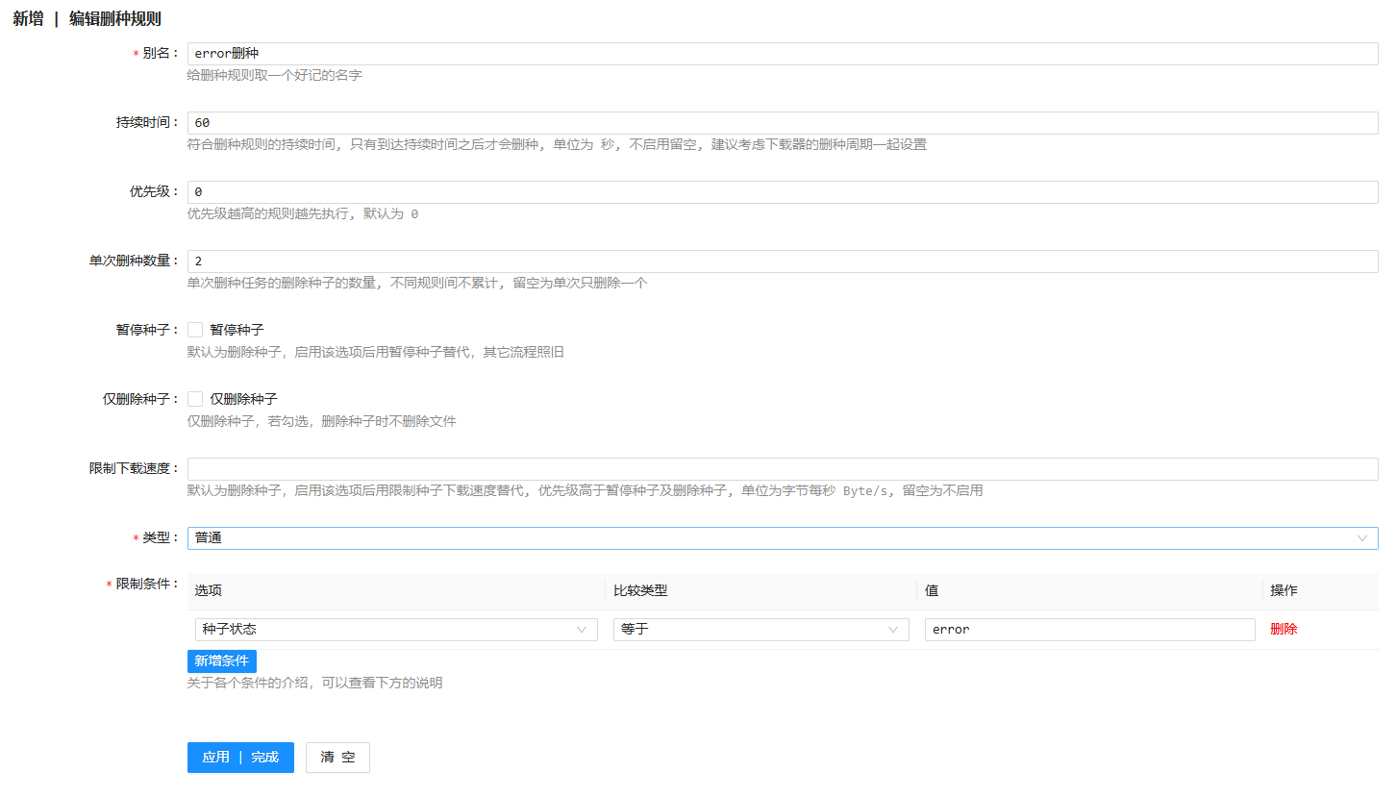This screenshot has width=1396, height=797.
Task: Click the 持续时间 field showing 60
Action: click(x=782, y=123)
